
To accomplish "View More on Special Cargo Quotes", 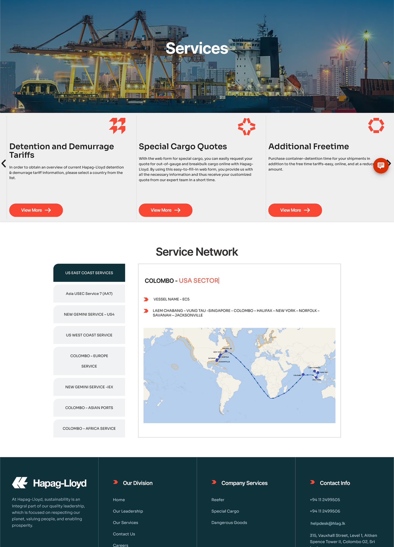I will 166,210.
